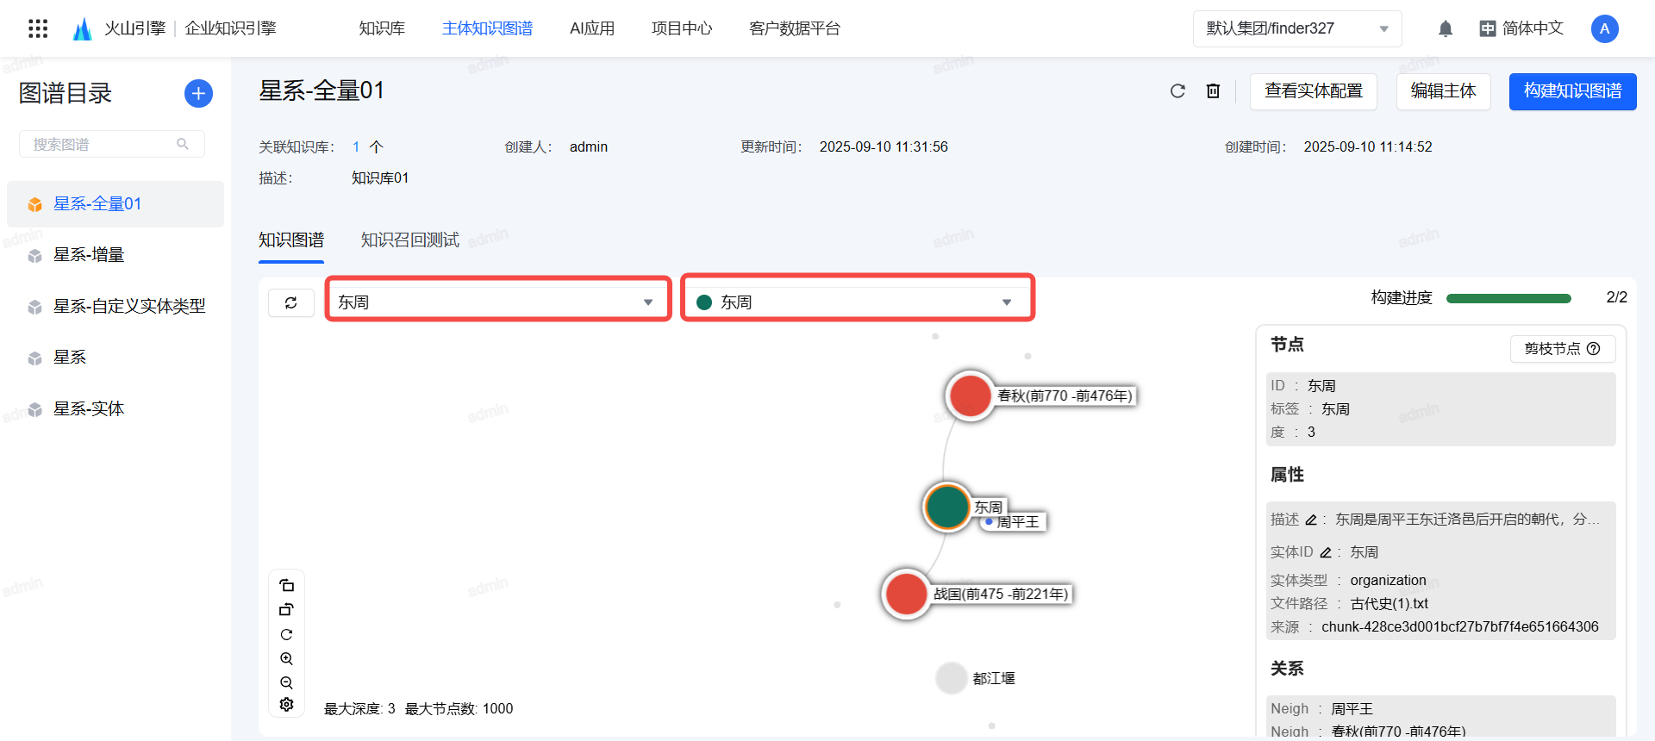1655x741 pixels.
Task: Reset the graph view in canvas toolbar
Action: (287, 634)
